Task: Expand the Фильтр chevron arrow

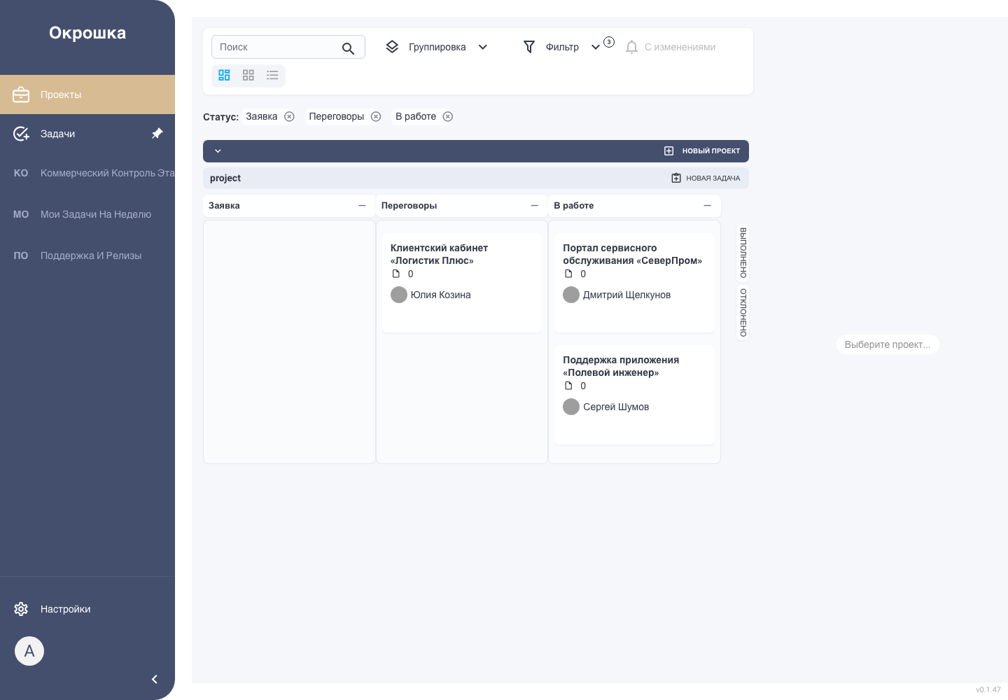Action: pyautogui.click(x=596, y=47)
